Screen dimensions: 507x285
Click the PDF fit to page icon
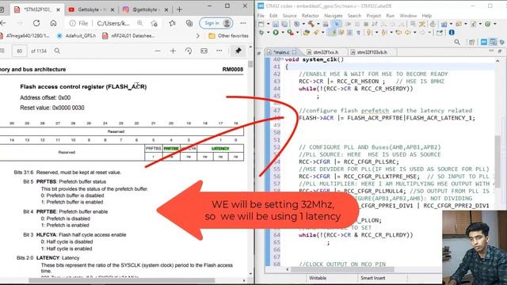click(x=204, y=51)
